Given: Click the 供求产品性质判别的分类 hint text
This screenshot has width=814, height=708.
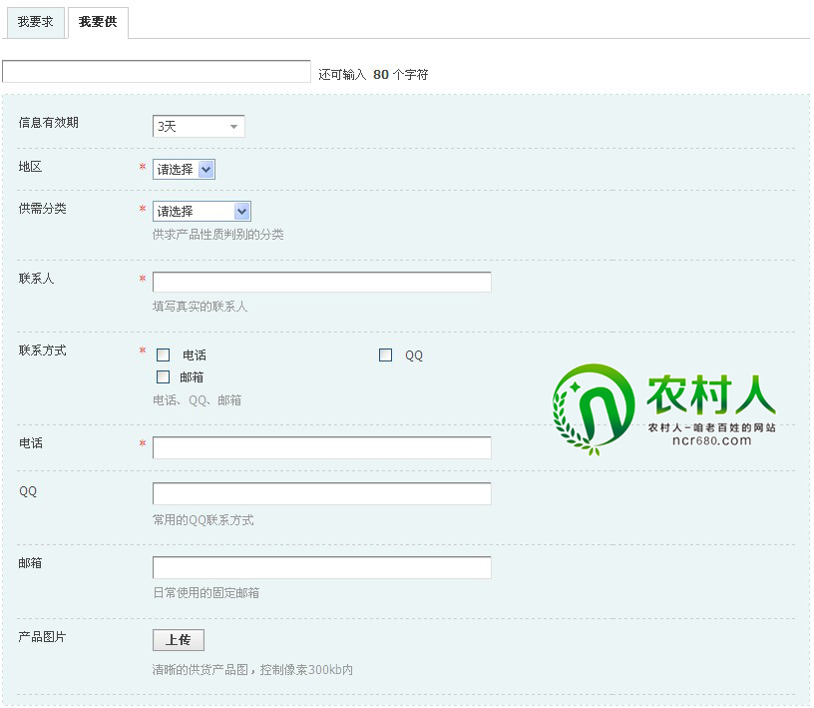Looking at the screenshot, I should pos(218,235).
